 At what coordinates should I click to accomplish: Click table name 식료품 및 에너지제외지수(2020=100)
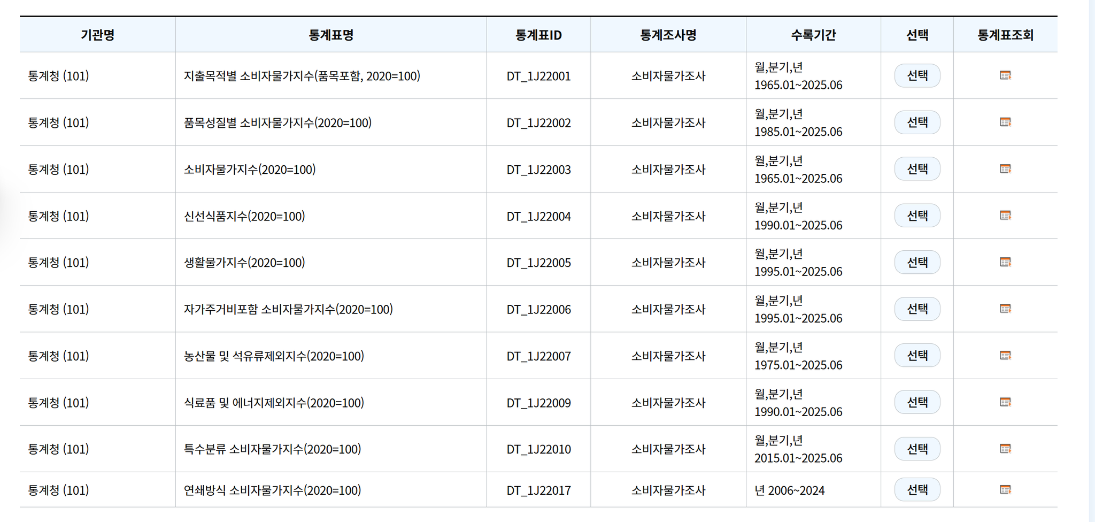coord(274,403)
